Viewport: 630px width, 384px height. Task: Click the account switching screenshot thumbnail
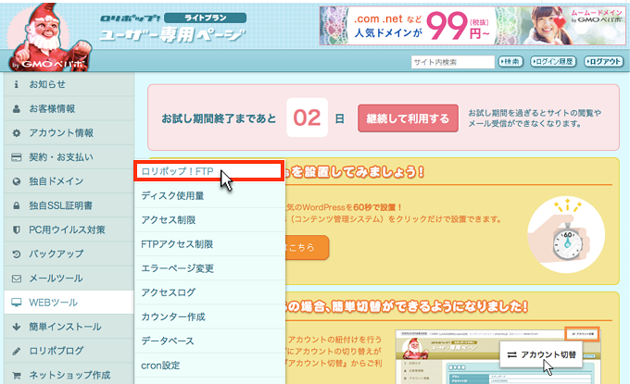(x=498, y=356)
